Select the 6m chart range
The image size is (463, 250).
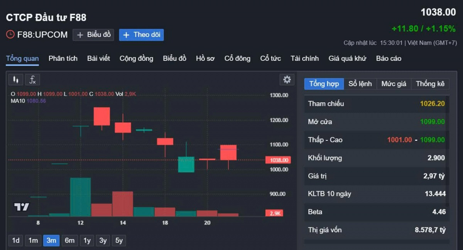[69, 240]
